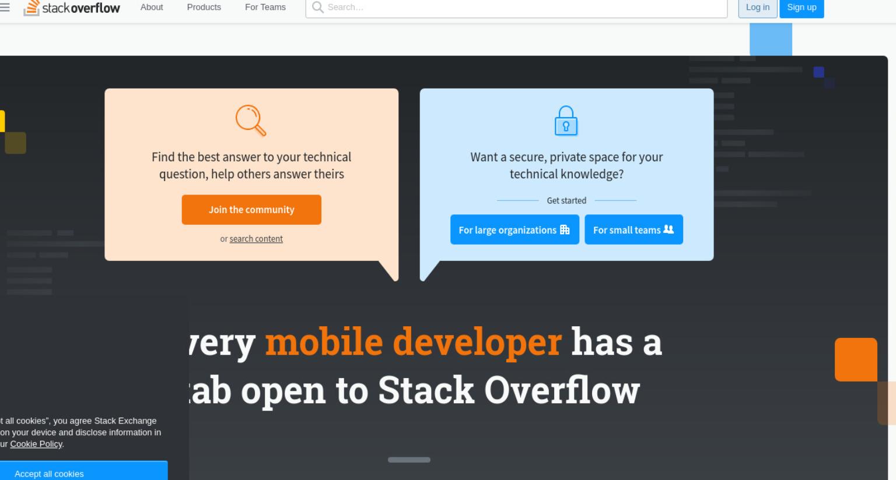Open the Products menu item

click(204, 7)
